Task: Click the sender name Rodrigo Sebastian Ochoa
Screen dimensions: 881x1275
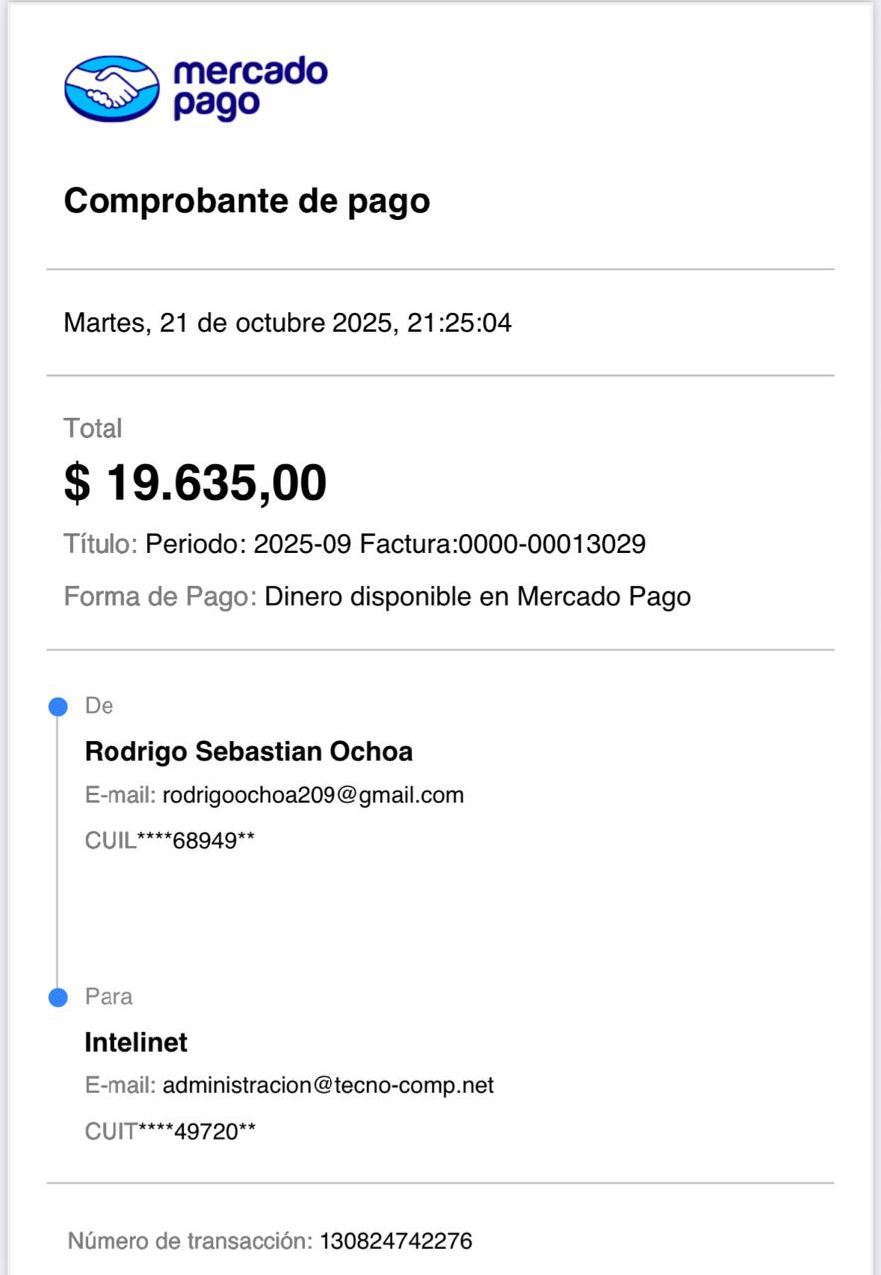Action: (x=249, y=751)
